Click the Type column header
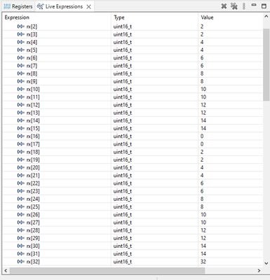Image resolution: width=270 pixels, height=280 pixels. click(154, 17)
